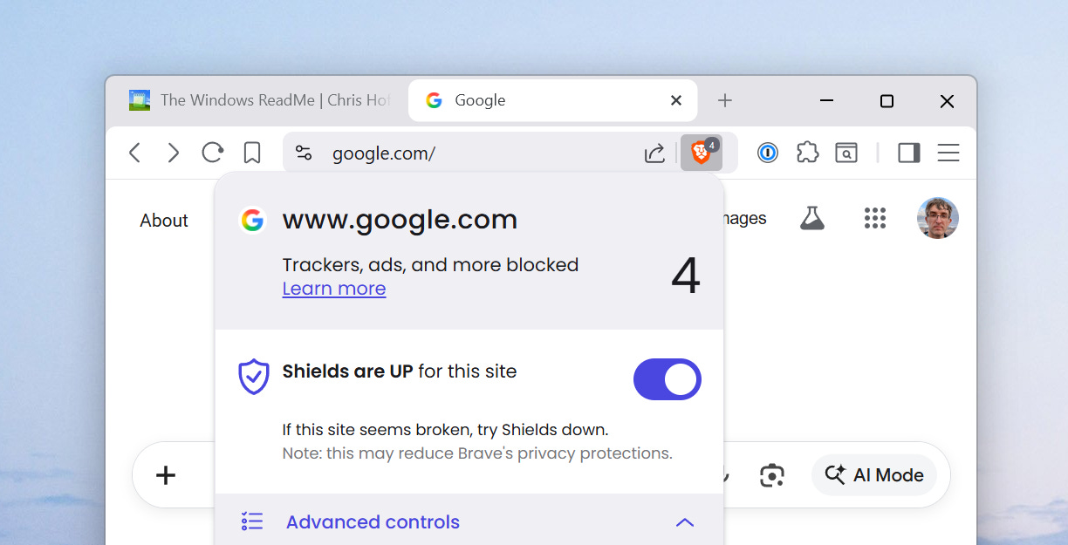Click the site settings tune icon

(x=304, y=153)
